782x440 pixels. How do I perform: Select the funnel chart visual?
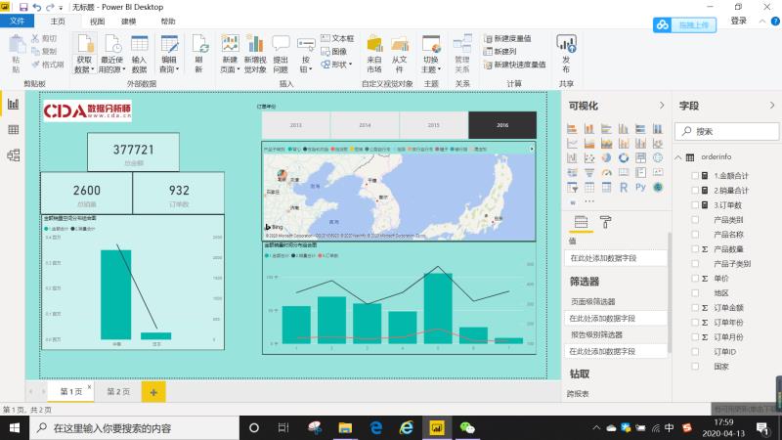[589, 173]
